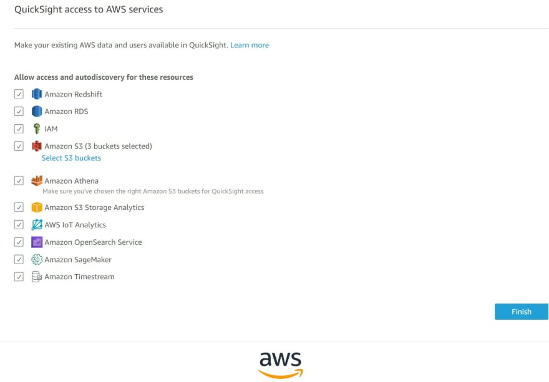This screenshot has height=382, width=549.
Task: Click the S3 Storage Analytics icon
Action: click(37, 207)
